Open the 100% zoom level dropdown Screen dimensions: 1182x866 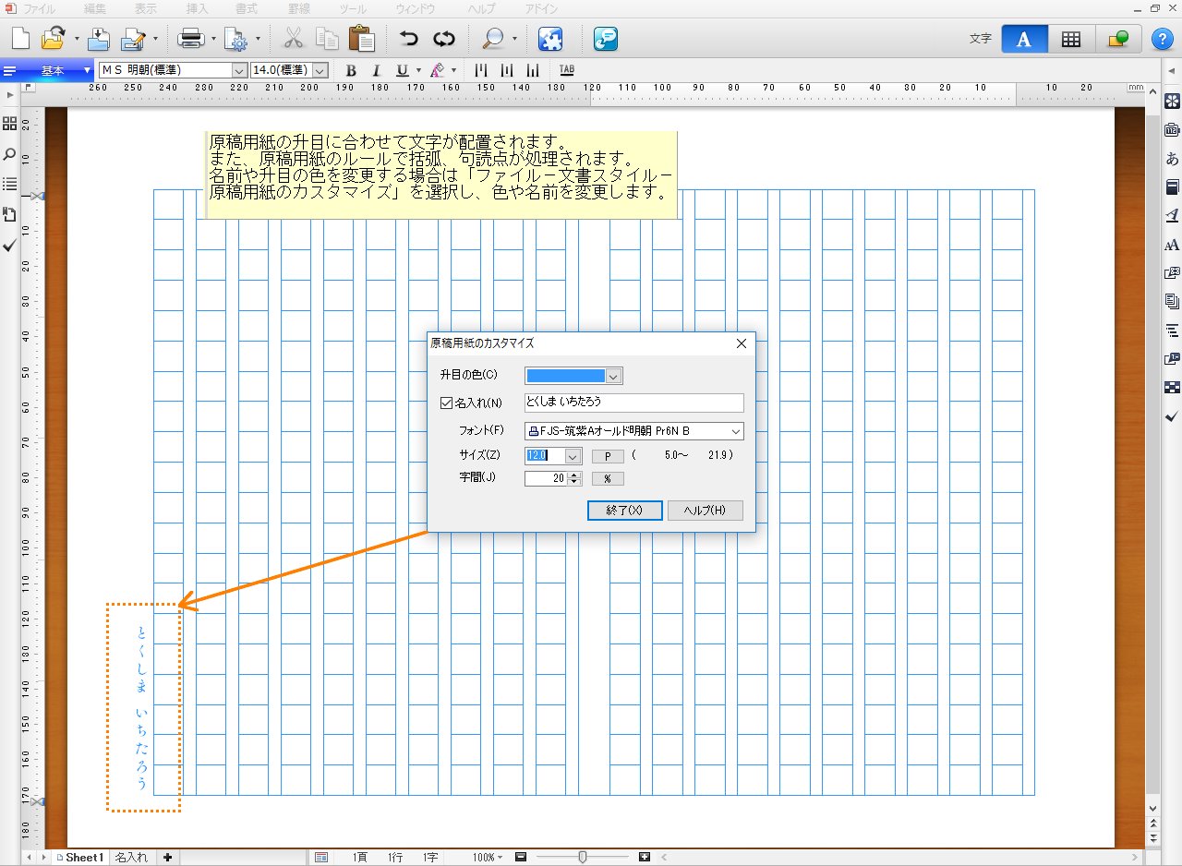(487, 858)
